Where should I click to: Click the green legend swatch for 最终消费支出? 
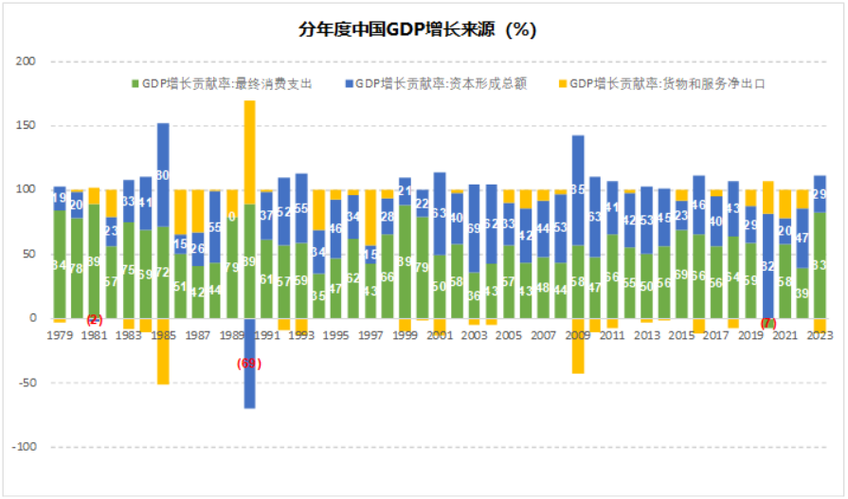pyautogui.click(x=135, y=83)
